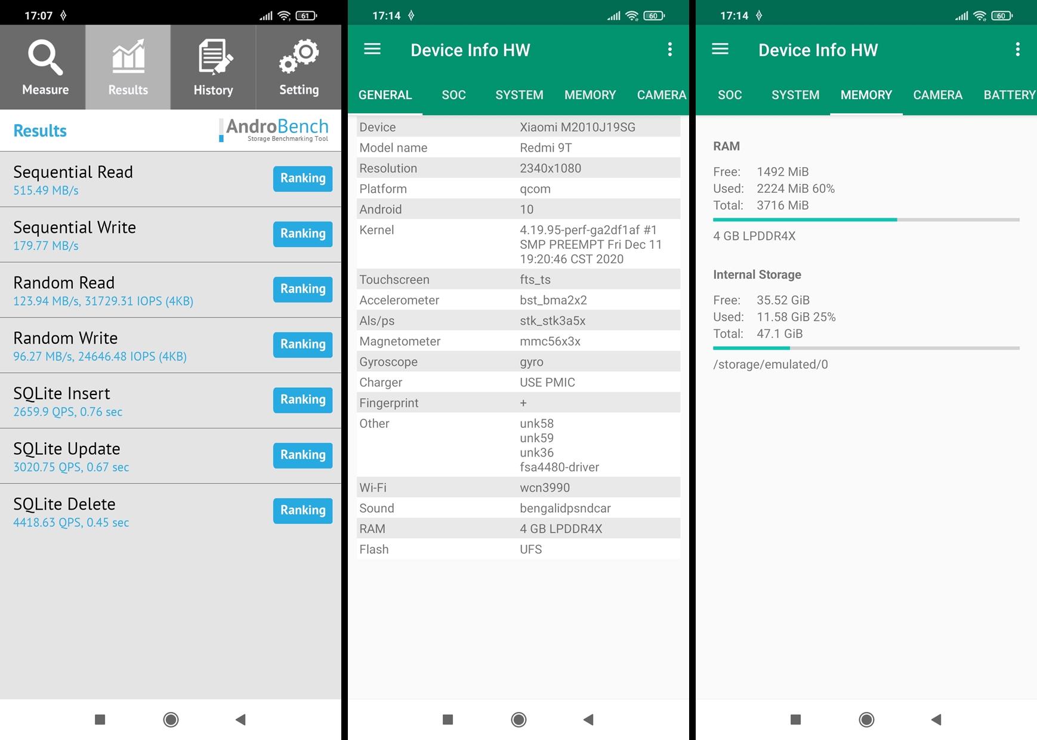
Task: Select the '515.49 MB/s' sequential read result
Action: pos(46,190)
